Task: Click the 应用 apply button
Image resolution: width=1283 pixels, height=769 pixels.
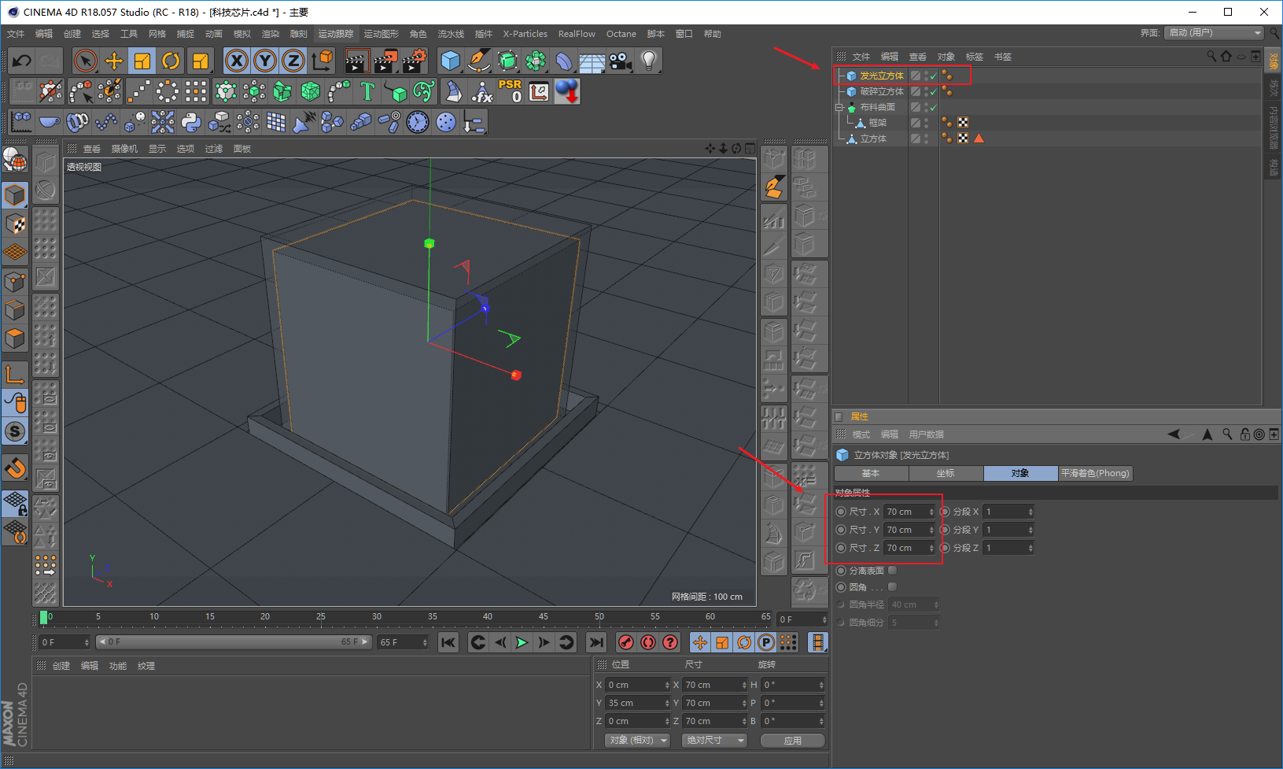Action: pos(793,741)
